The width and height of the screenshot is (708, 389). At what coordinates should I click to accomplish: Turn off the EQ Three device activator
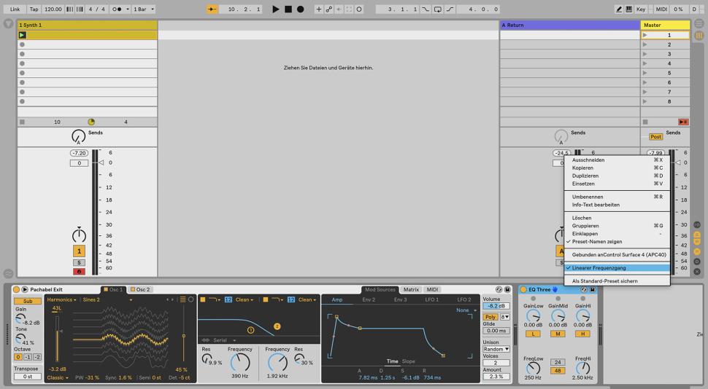(x=524, y=290)
